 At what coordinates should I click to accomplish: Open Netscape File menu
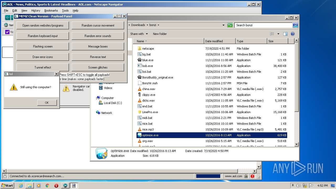[6, 10]
